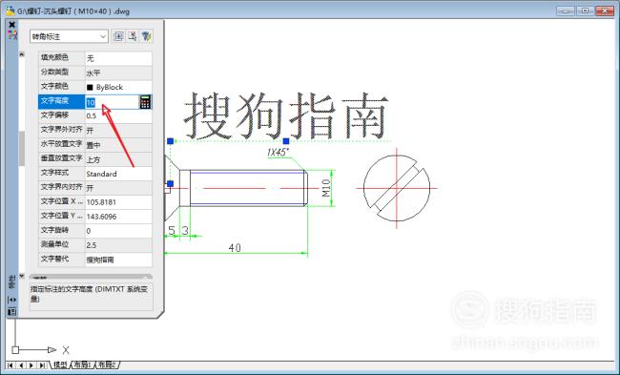Click the 文字旋转 value 0
Image resolution: width=620 pixels, height=375 pixels.
[118, 231]
